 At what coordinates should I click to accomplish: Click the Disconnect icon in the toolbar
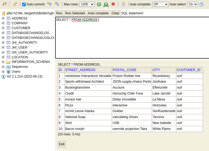[5, 4]
